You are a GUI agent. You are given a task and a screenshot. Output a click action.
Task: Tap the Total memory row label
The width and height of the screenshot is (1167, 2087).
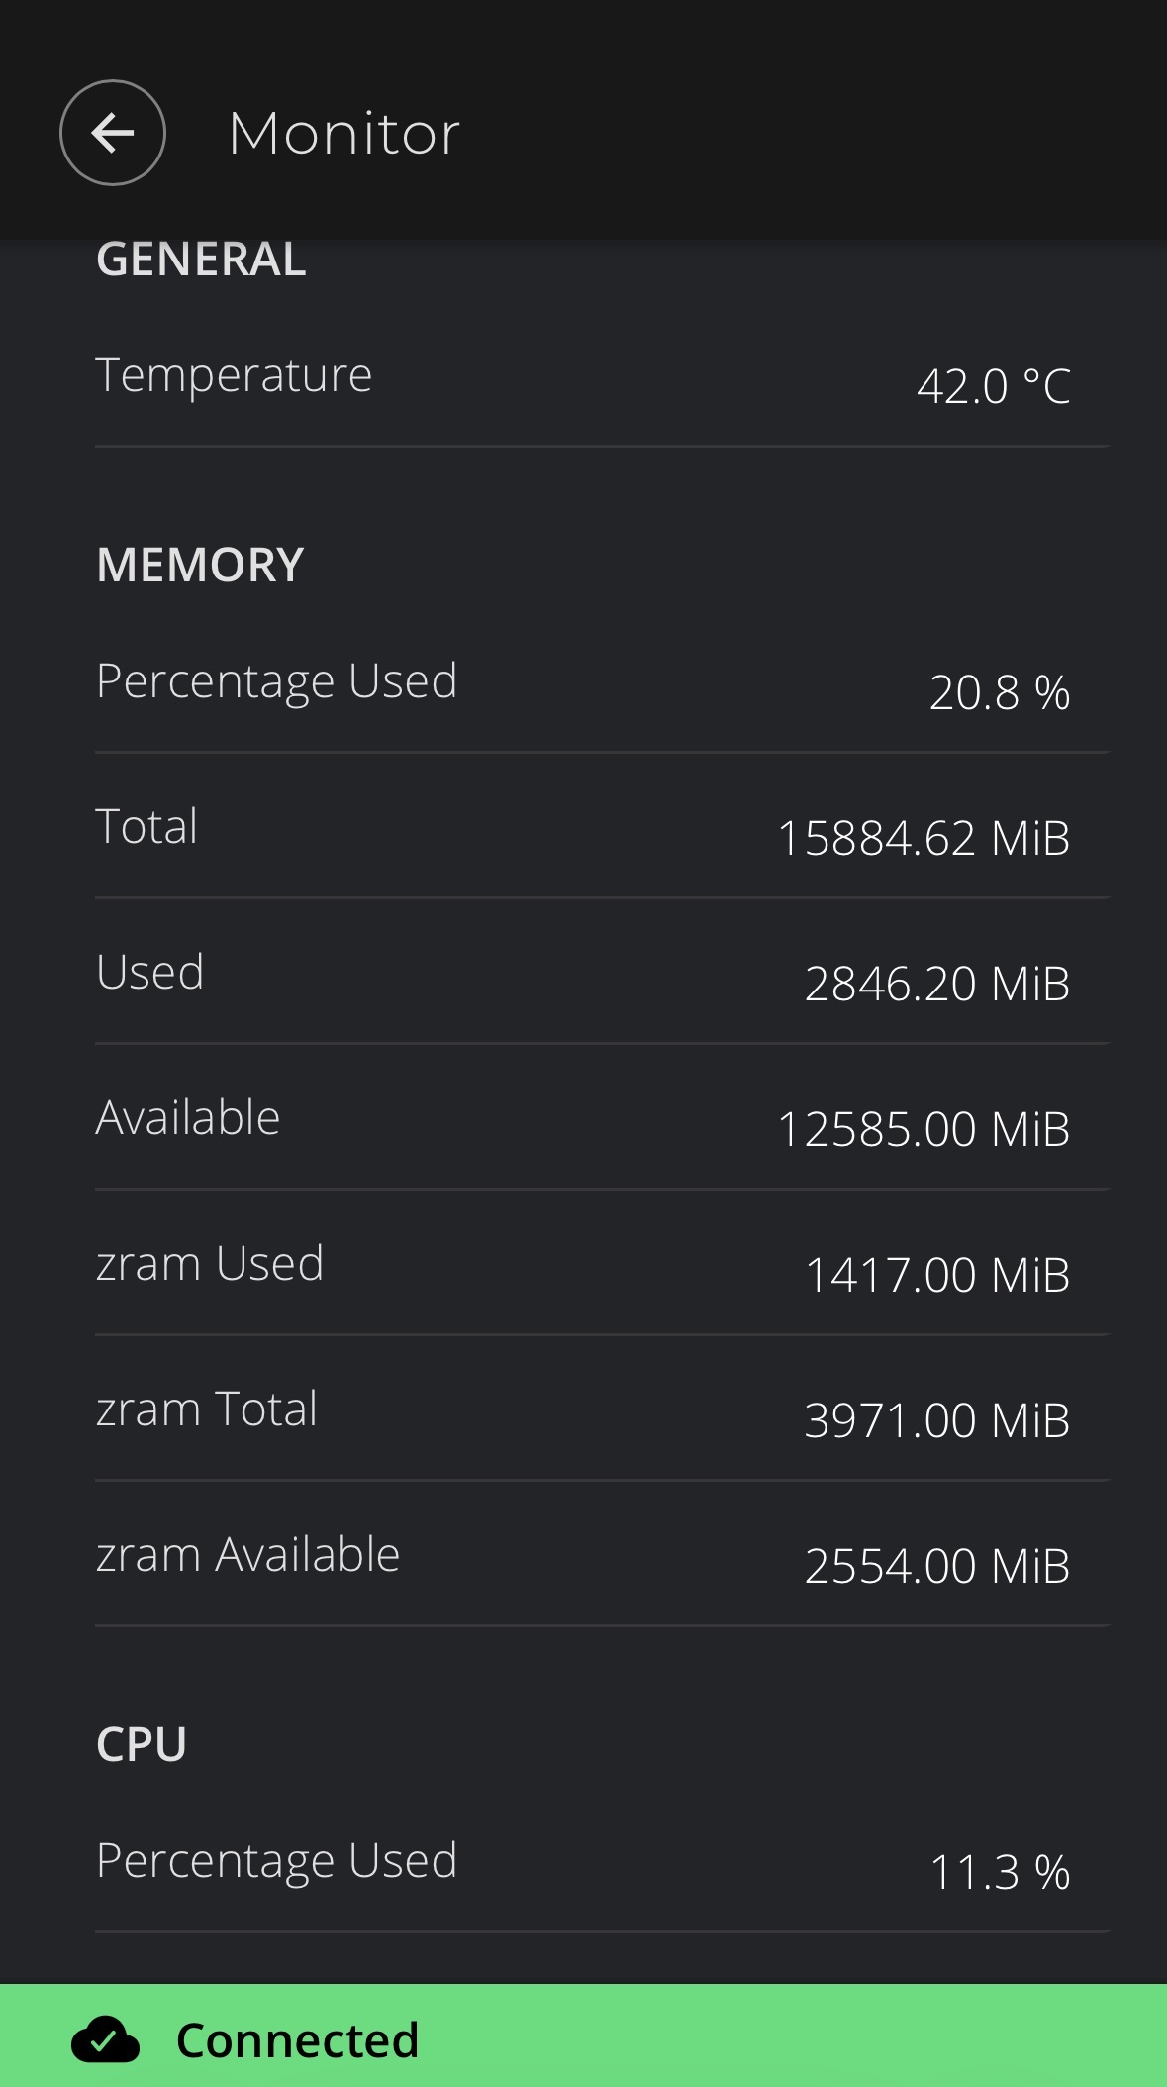[x=146, y=826]
